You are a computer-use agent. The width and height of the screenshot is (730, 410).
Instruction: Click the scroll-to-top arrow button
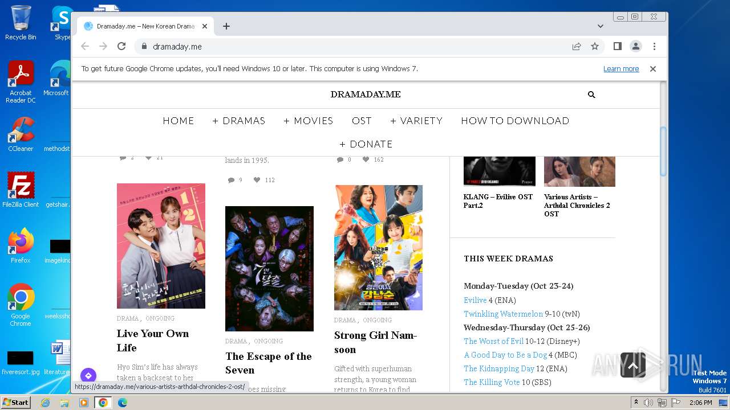(633, 366)
